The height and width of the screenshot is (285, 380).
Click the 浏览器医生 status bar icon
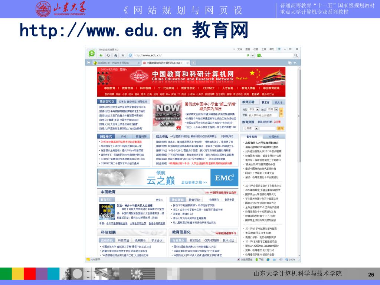click(x=245, y=259)
